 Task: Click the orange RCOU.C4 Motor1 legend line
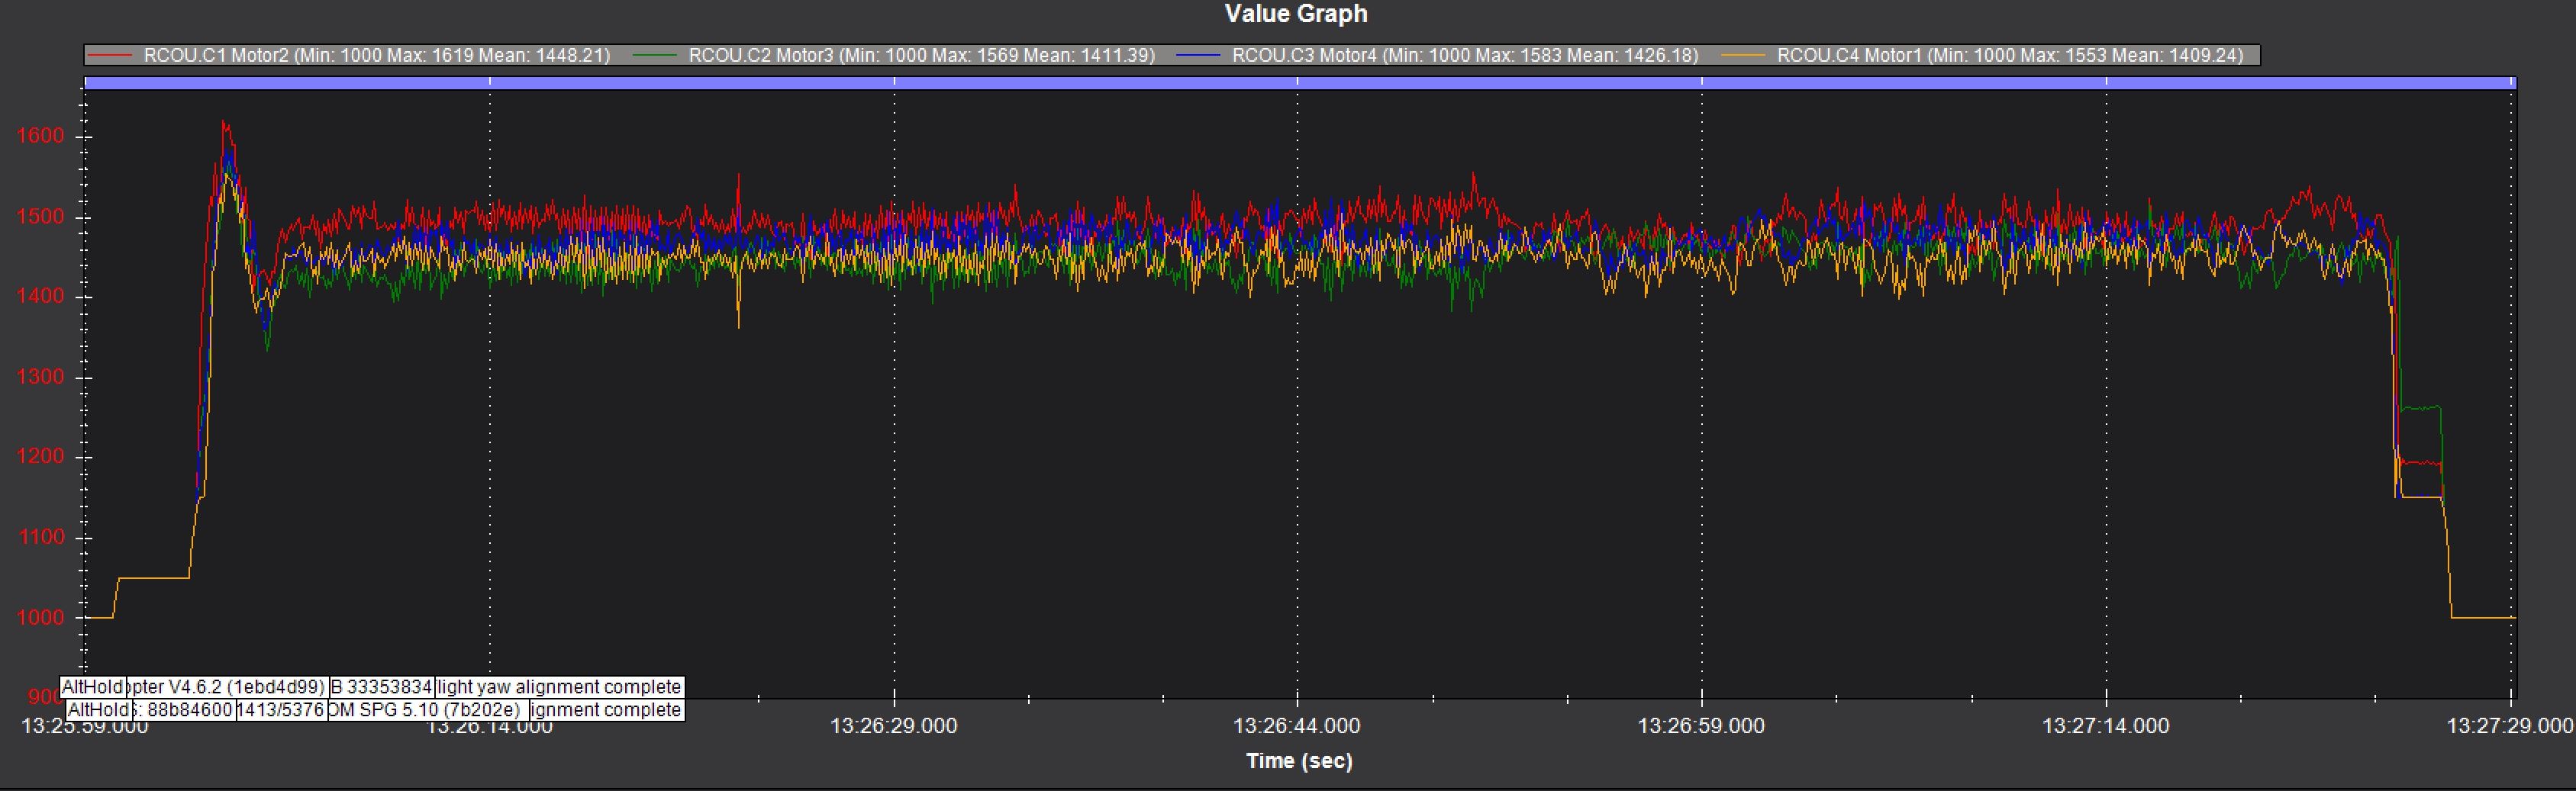click(1743, 56)
